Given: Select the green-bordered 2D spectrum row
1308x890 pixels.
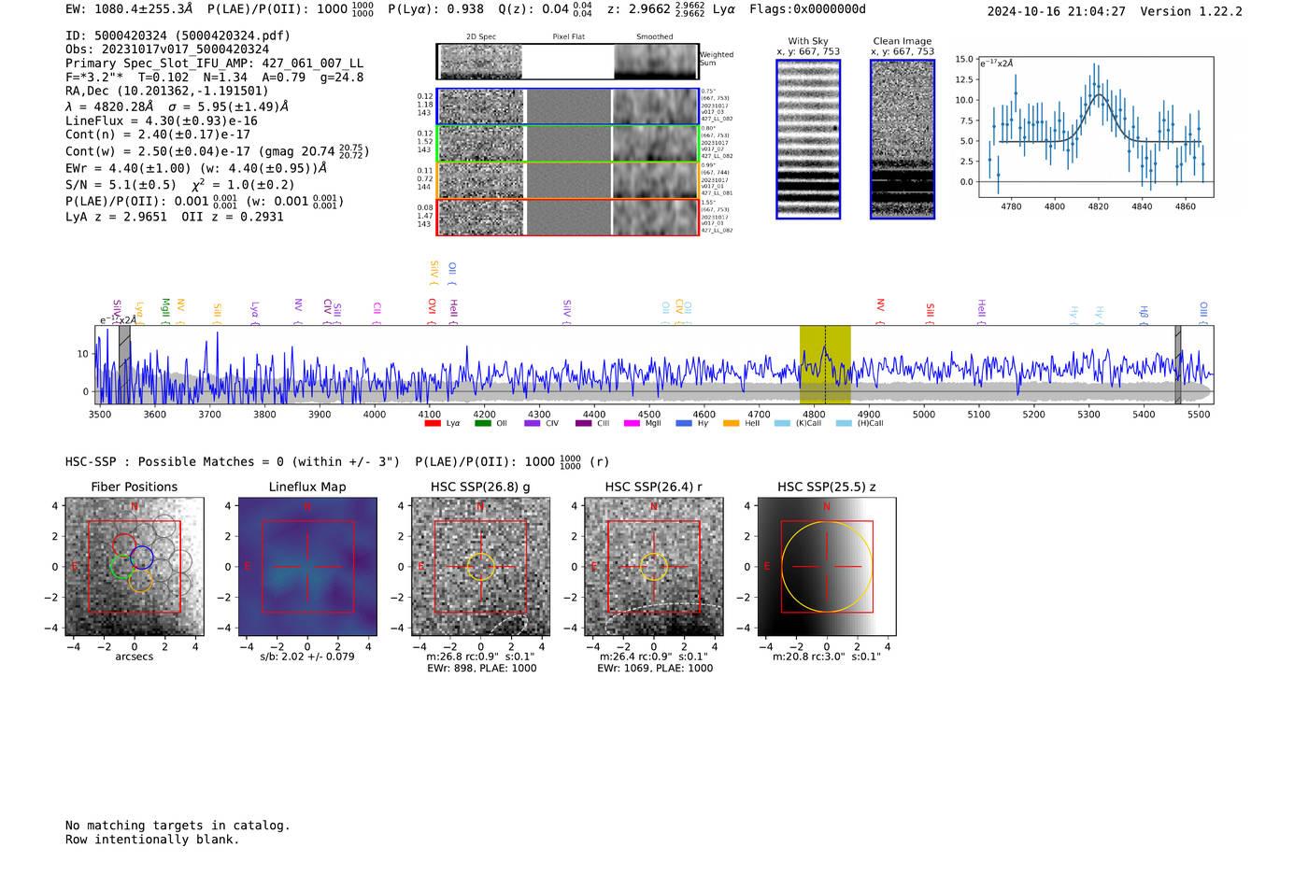Looking at the screenshot, I should coord(568,144).
